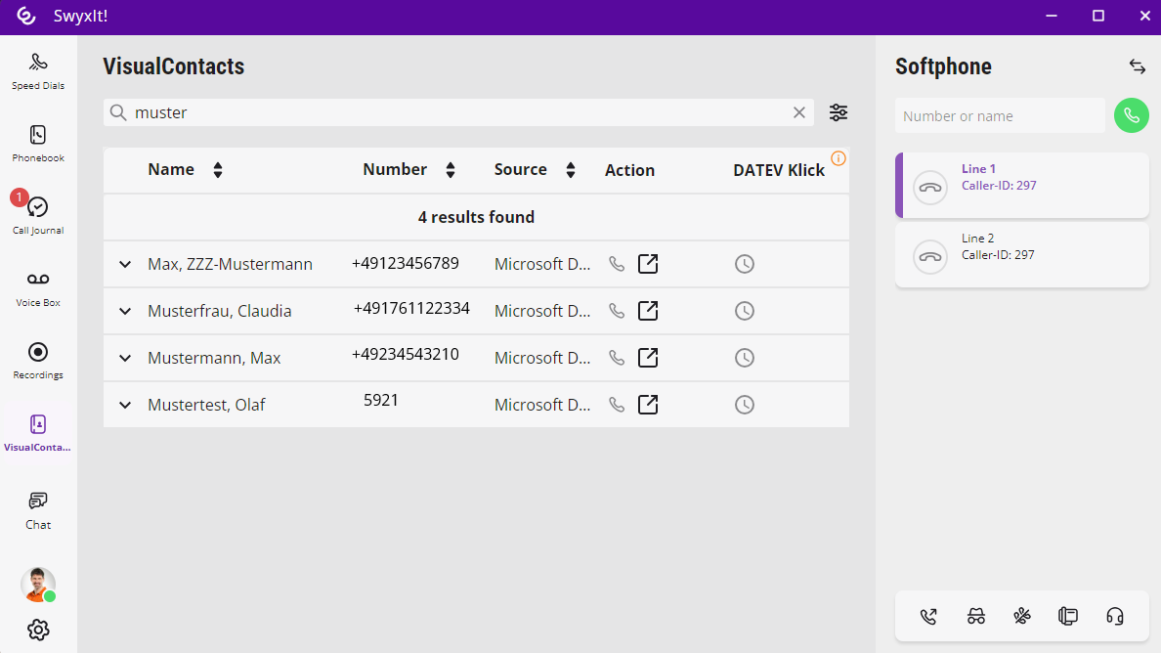Select VisualContacts in sidebar
The width and height of the screenshot is (1161, 653).
click(x=38, y=433)
